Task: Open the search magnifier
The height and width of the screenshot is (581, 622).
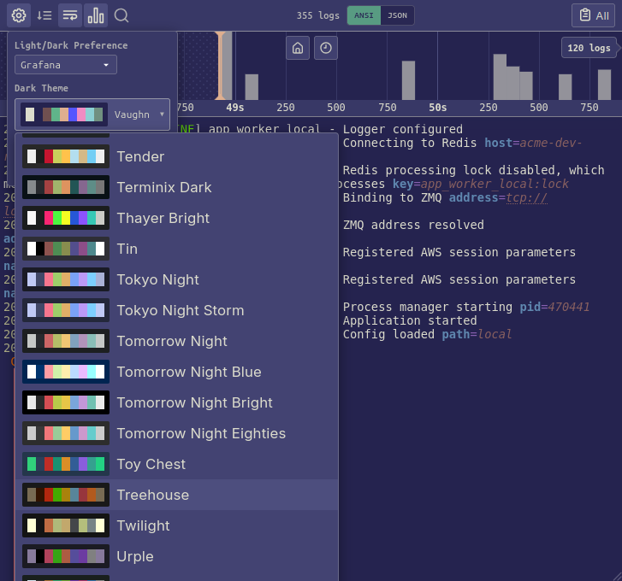Action: coord(121,15)
